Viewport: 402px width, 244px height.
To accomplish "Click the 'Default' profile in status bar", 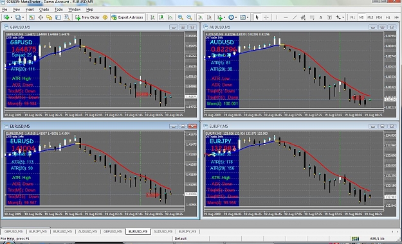I will coord(181,239).
